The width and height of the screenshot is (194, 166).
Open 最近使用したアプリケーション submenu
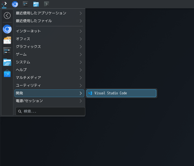[x=49, y=13]
